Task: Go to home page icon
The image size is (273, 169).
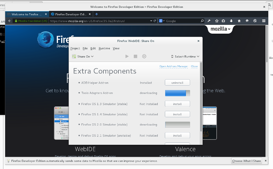Action: (x=239, y=21)
